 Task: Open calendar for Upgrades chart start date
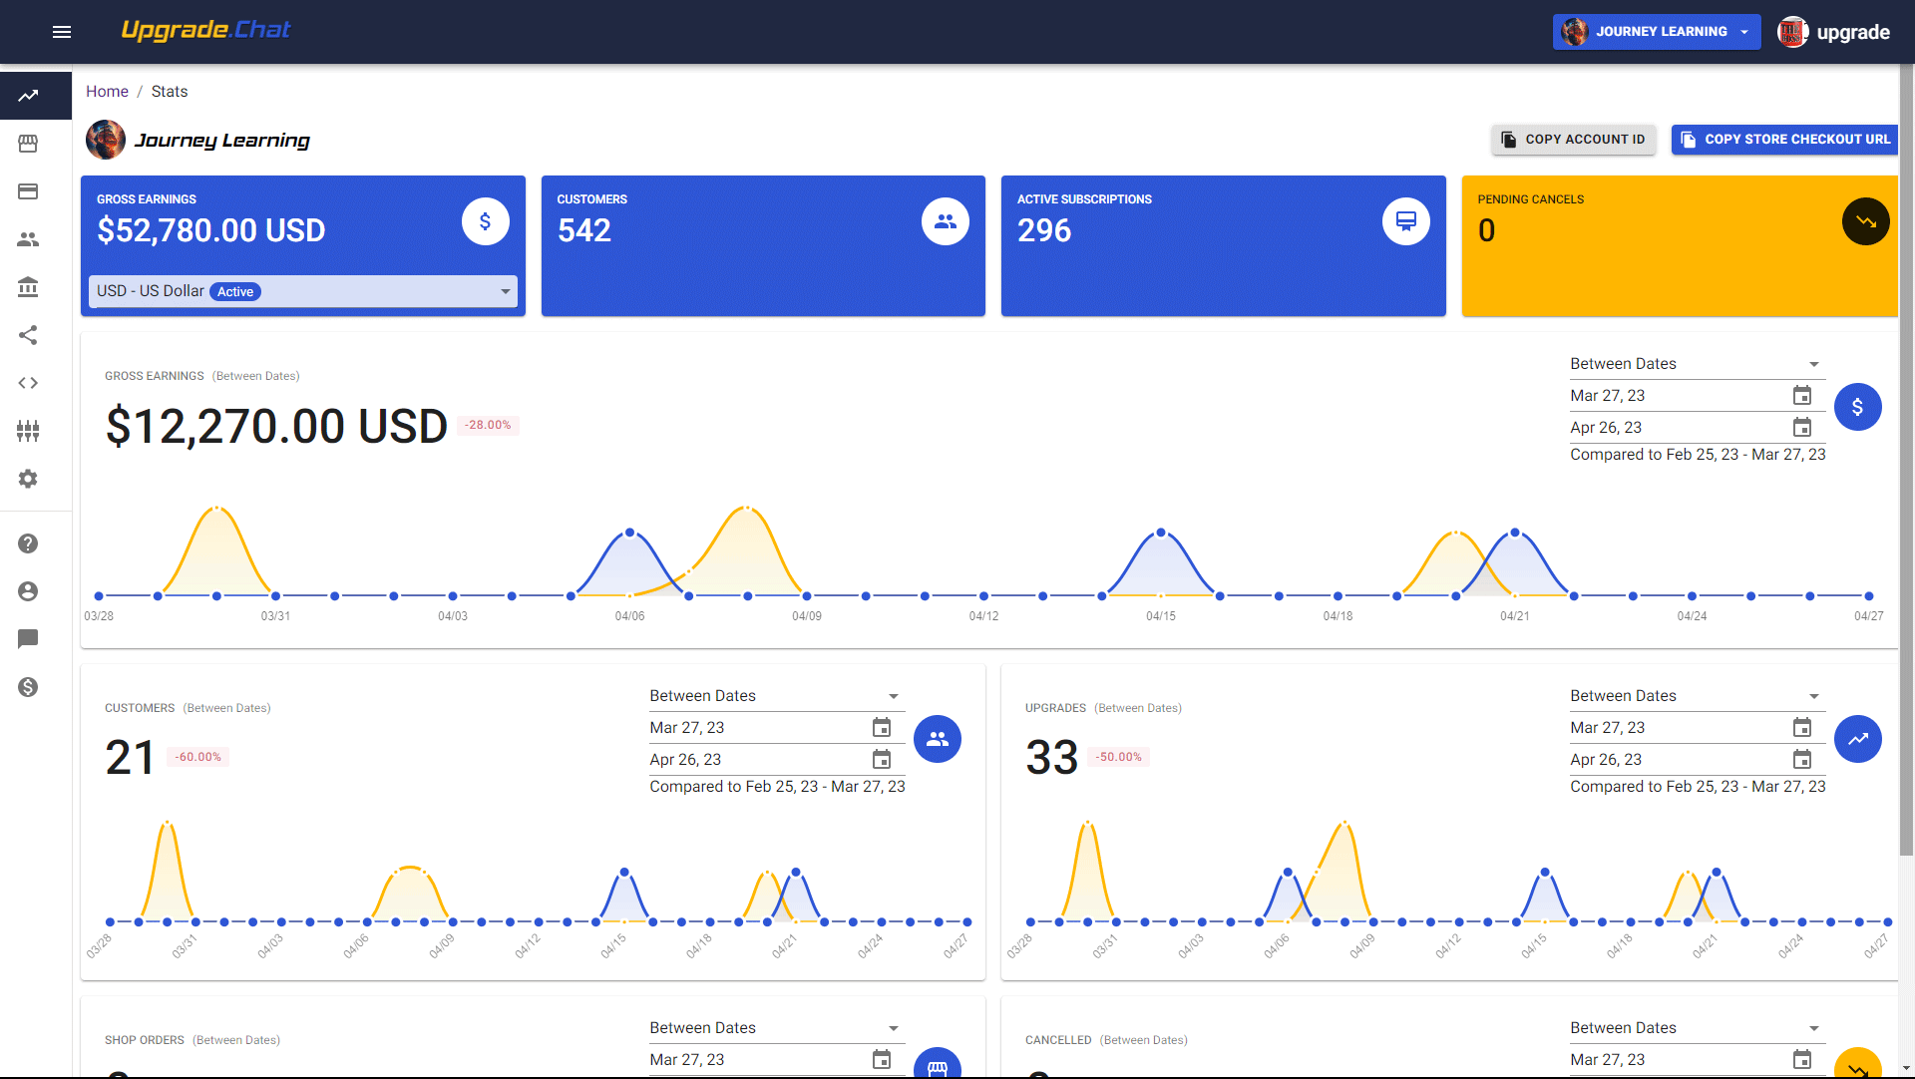[x=1801, y=728]
